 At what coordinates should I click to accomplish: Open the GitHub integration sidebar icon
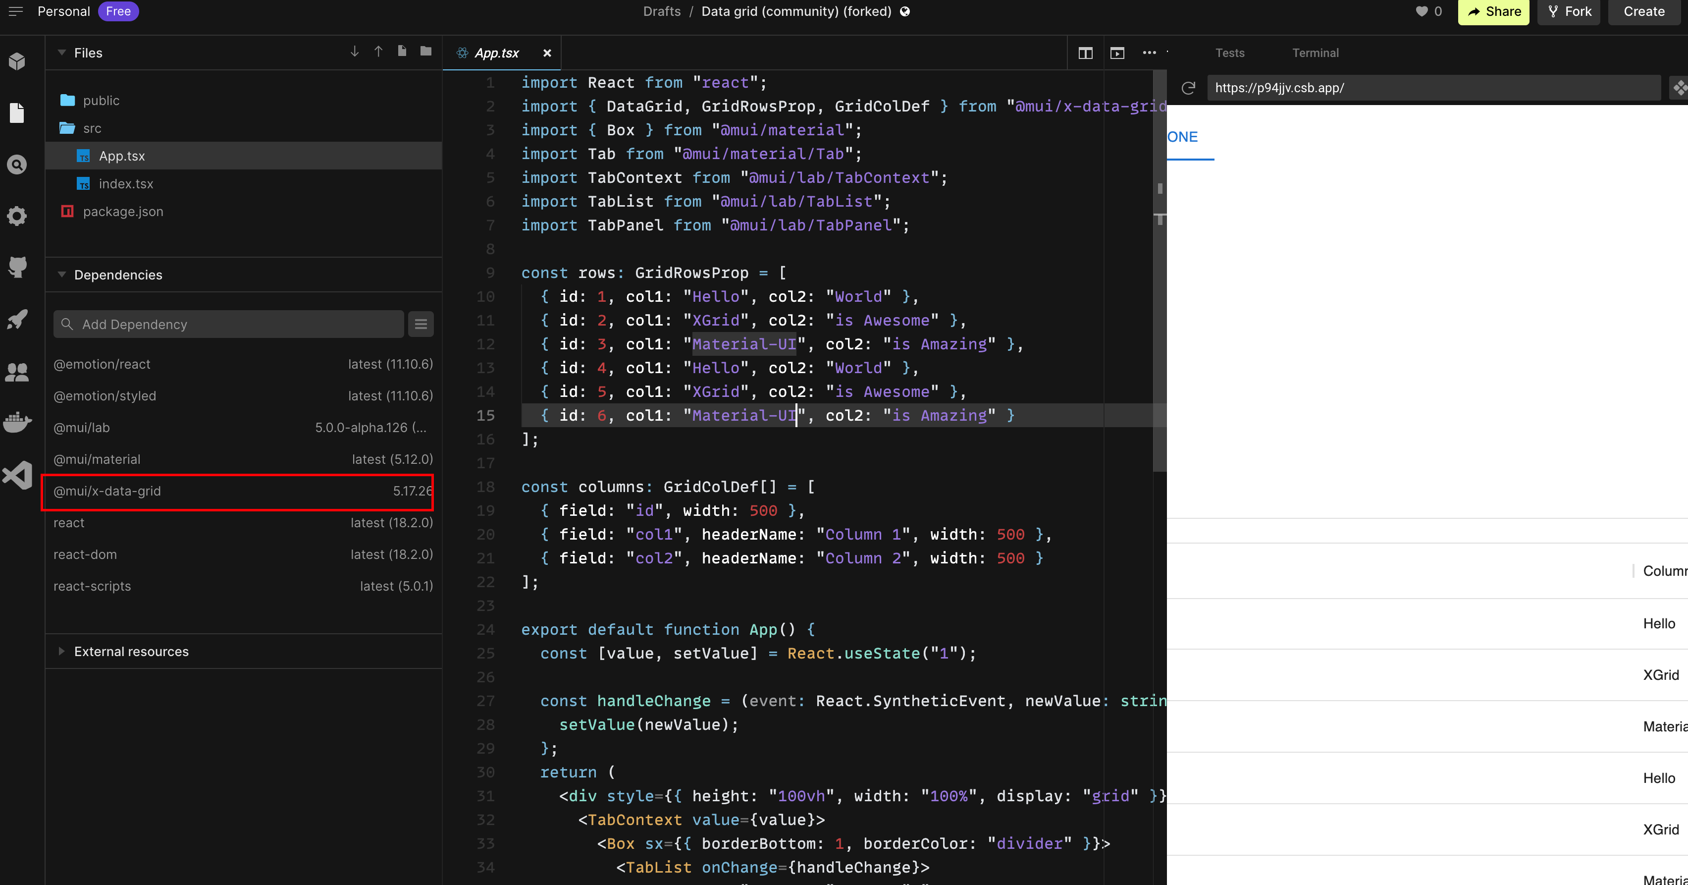pyautogui.click(x=17, y=267)
